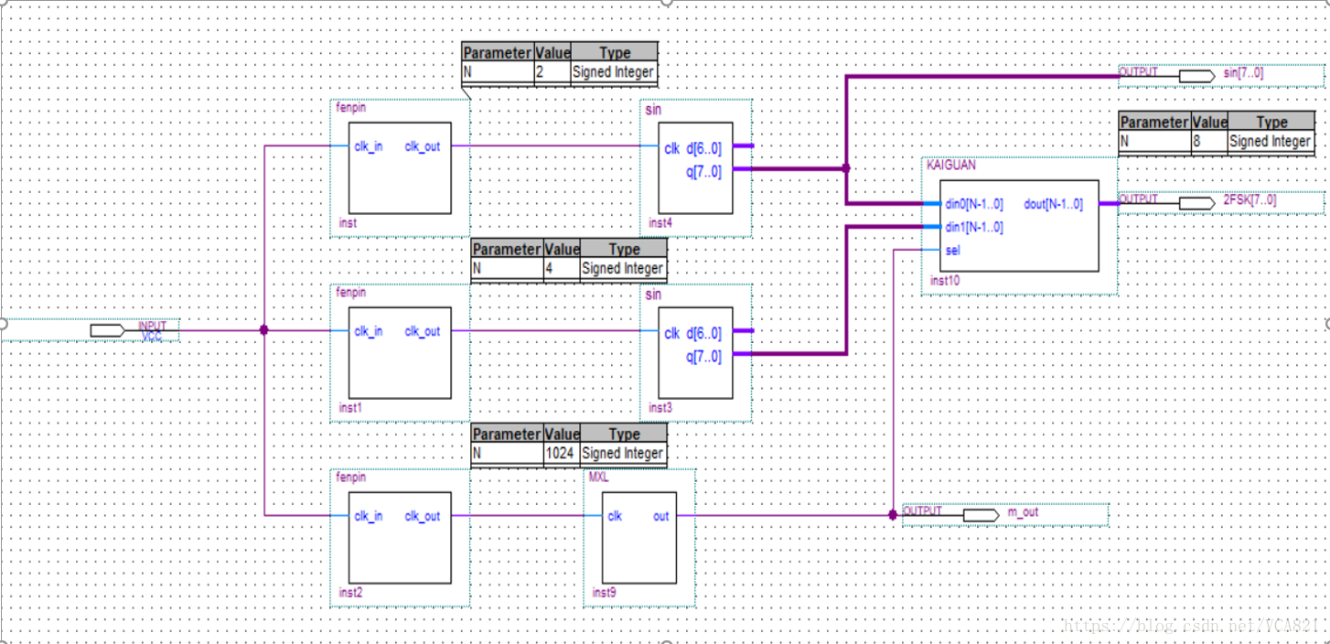
Task: Click 'Signed Integer' in the N=1024 table
Action: [x=622, y=453]
